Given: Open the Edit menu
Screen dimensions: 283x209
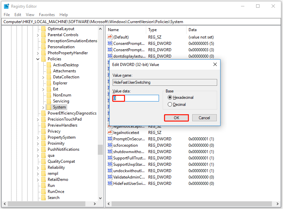Looking at the screenshot, I should (x=18, y=14).
